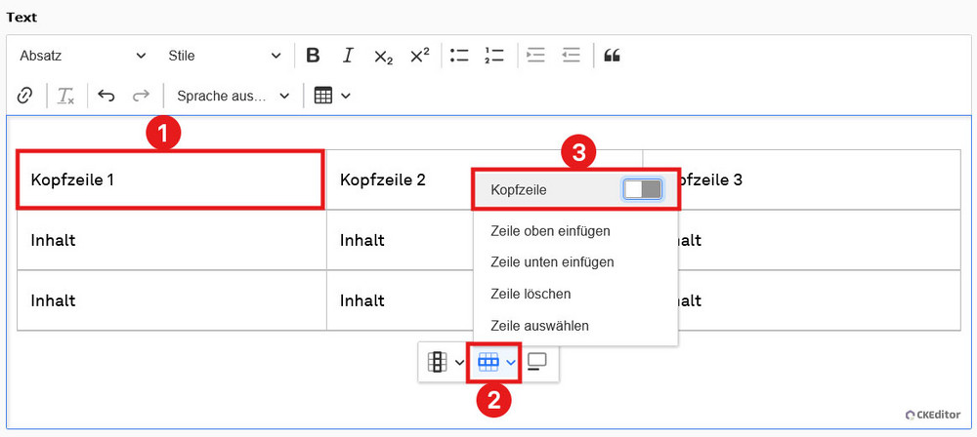Apply superscript formatting

tap(419, 56)
